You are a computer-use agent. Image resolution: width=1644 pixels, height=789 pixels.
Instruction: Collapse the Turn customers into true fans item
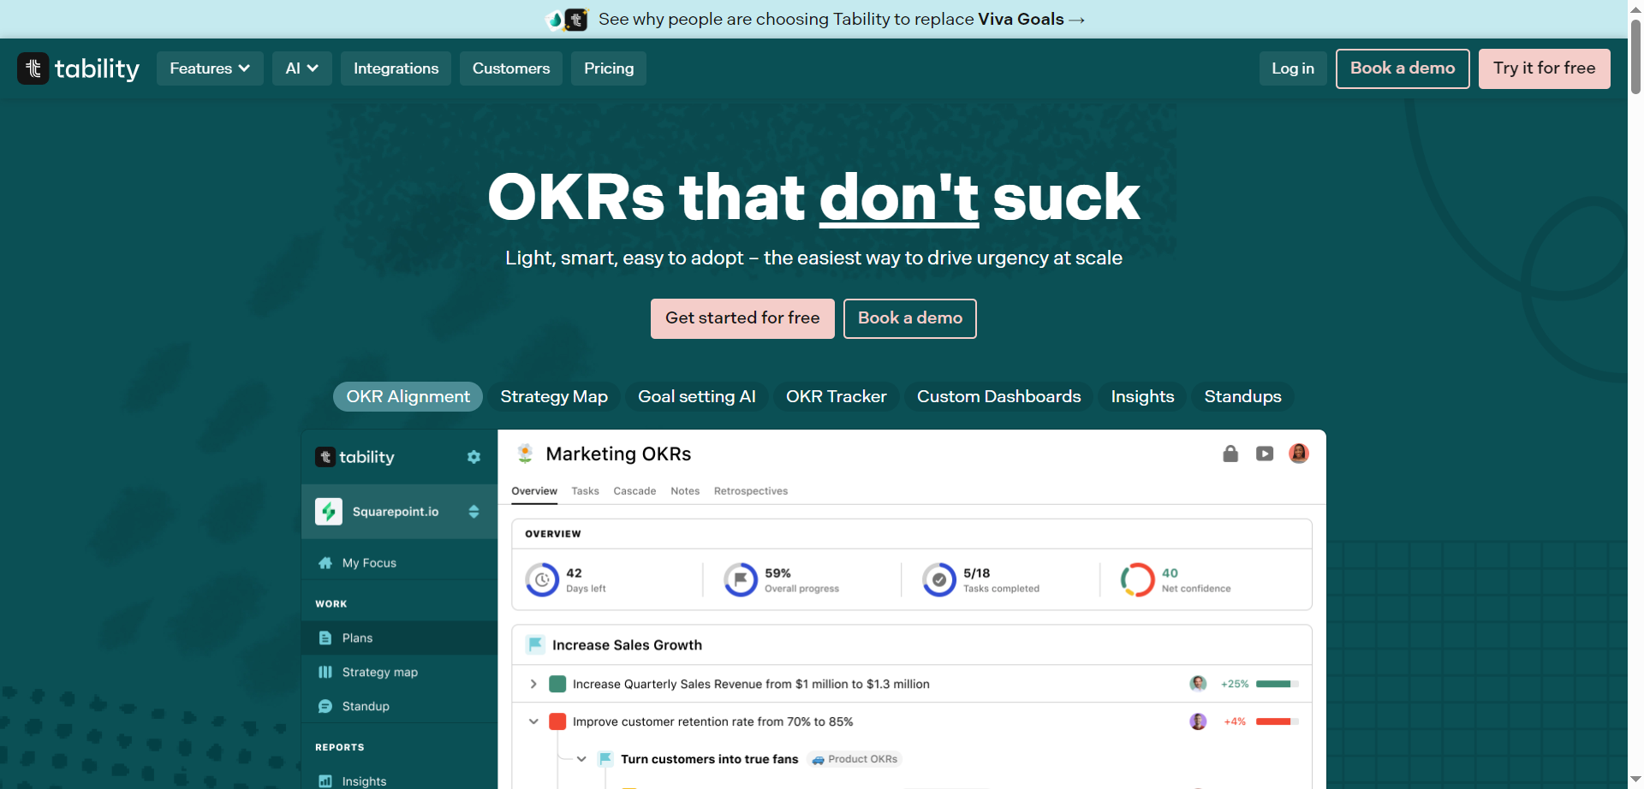tap(581, 759)
